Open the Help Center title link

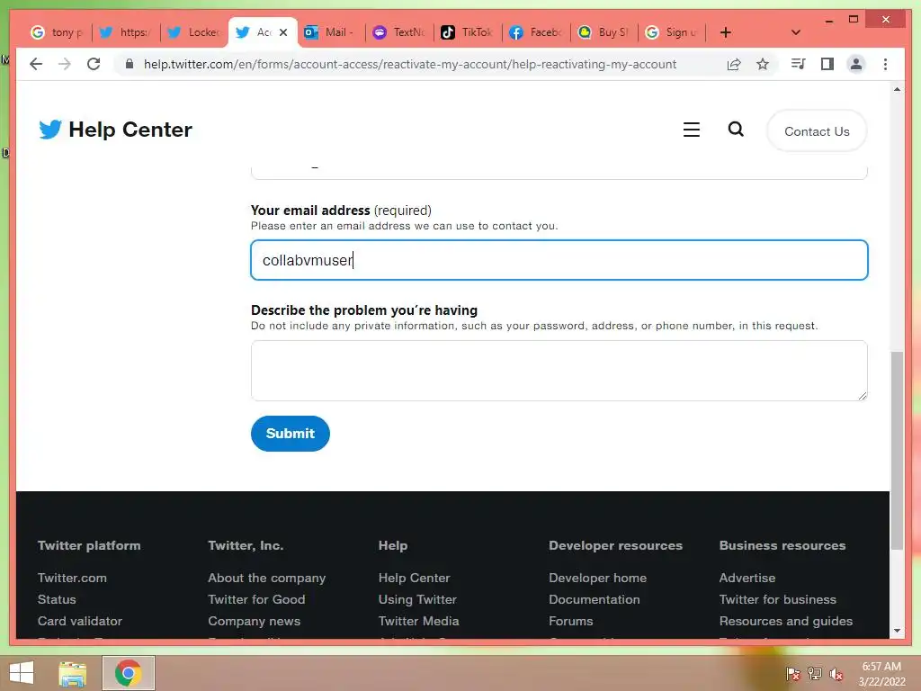pos(130,130)
